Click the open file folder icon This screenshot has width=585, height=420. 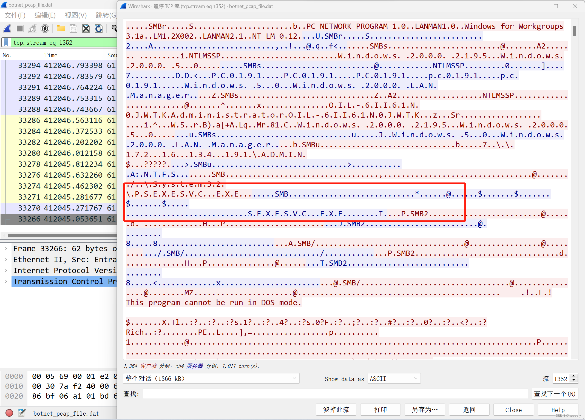tap(61, 29)
